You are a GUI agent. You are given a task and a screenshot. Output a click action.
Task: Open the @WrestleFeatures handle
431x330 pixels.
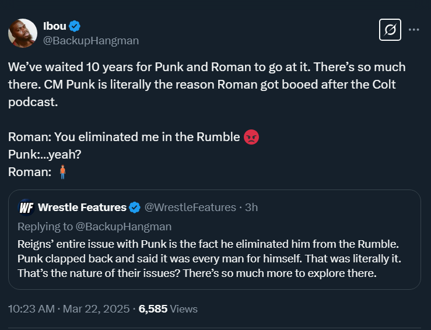[x=190, y=207]
